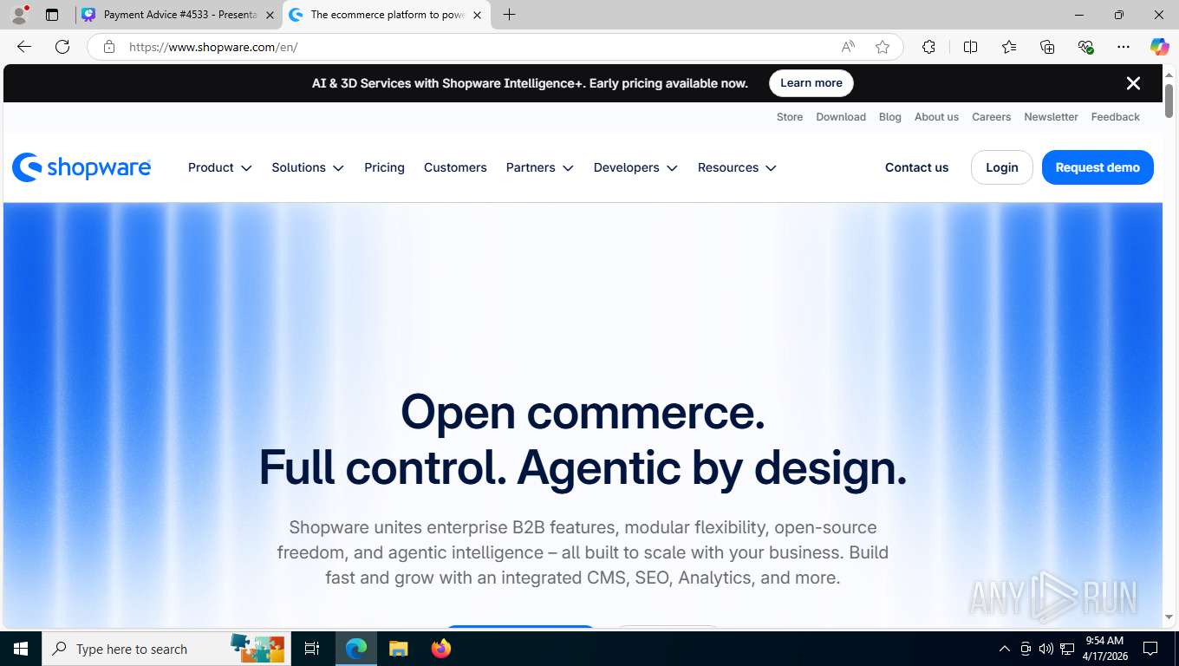
Task: Launch the Copilot icon
Action: 1159,47
